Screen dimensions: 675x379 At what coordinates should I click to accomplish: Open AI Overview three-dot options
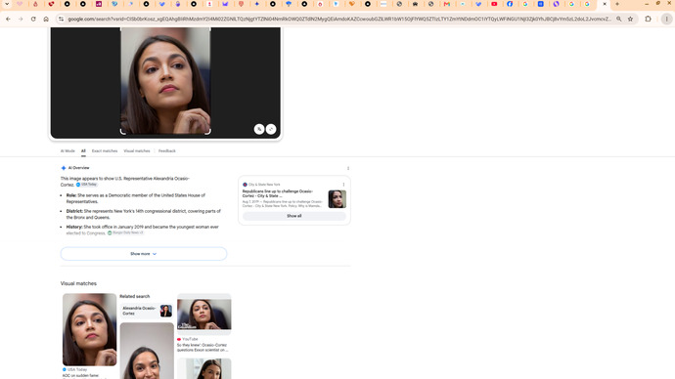[x=348, y=168]
